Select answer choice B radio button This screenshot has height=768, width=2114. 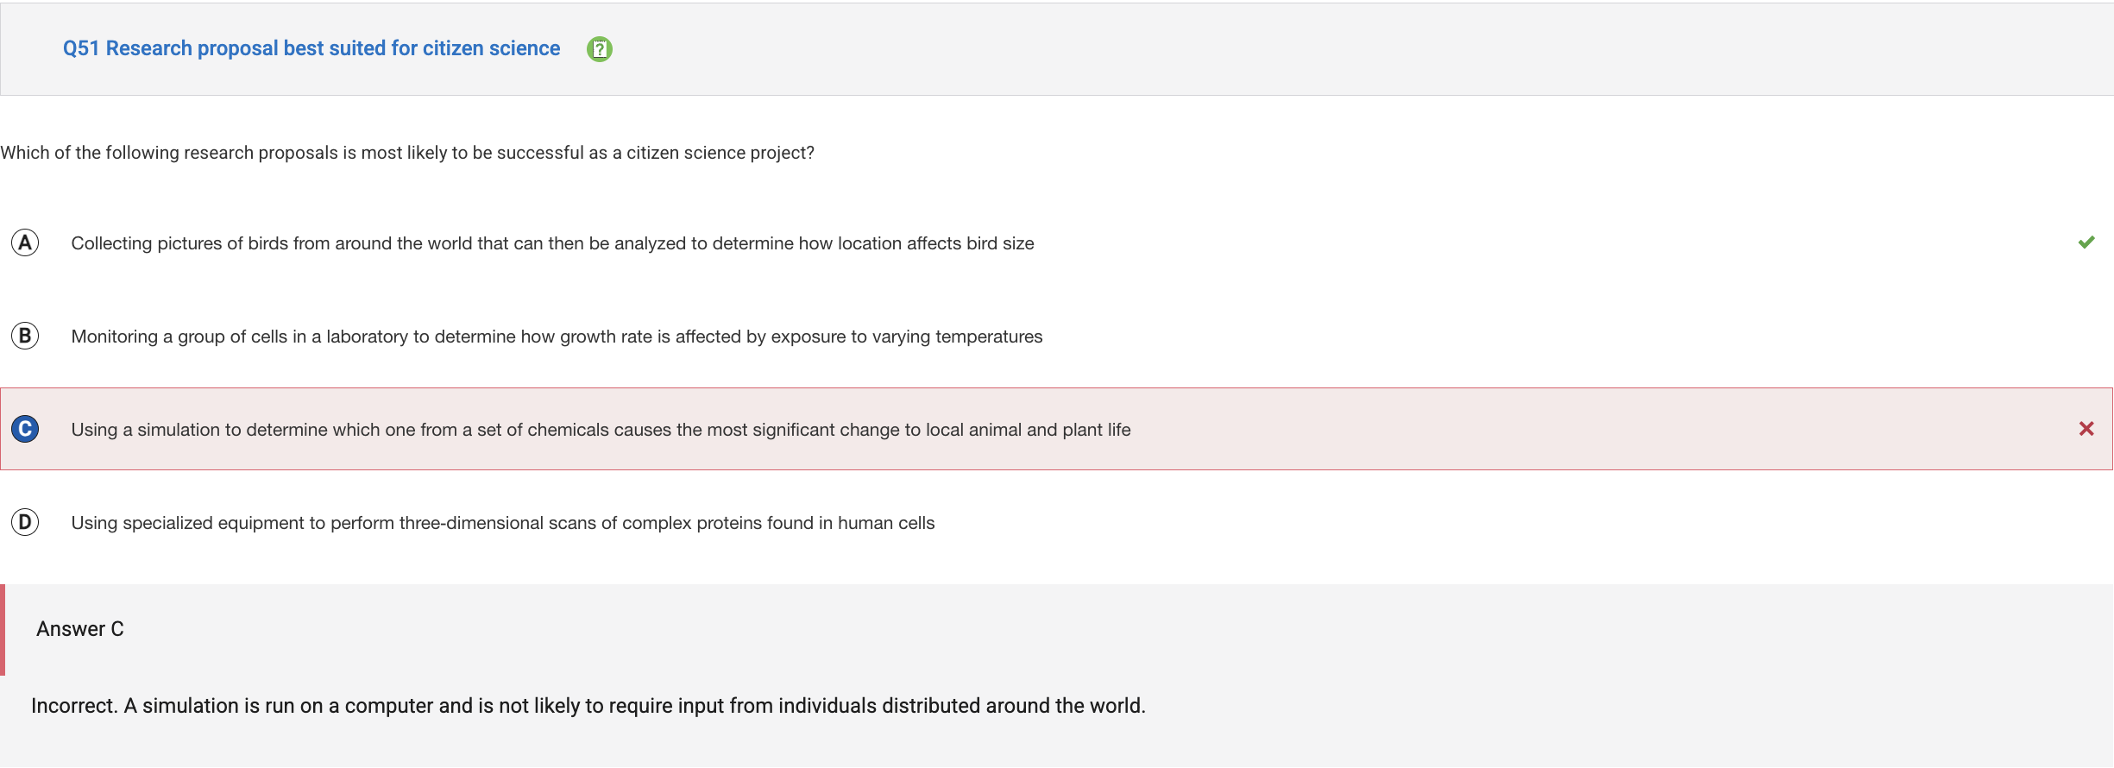pyautogui.click(x=25, y=336)
